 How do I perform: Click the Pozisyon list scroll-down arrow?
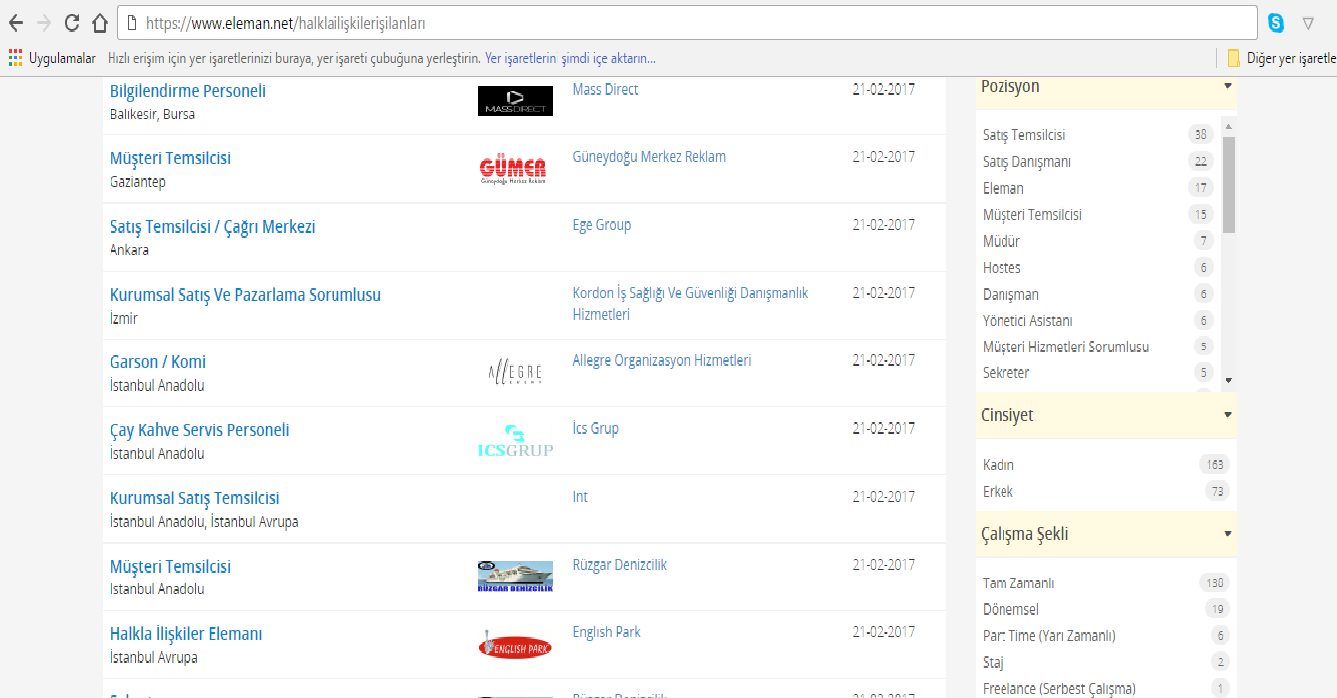[x=1229, y=380]
